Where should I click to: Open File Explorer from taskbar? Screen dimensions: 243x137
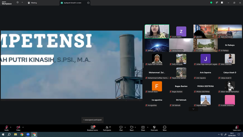point(16,134)
